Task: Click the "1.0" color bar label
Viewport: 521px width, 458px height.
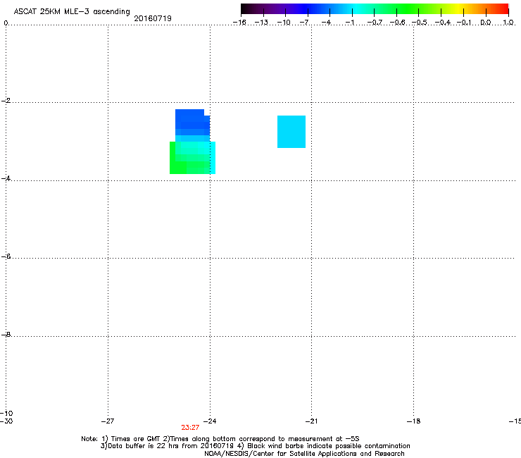Action: pyautogui.click(x=508, y=23)
